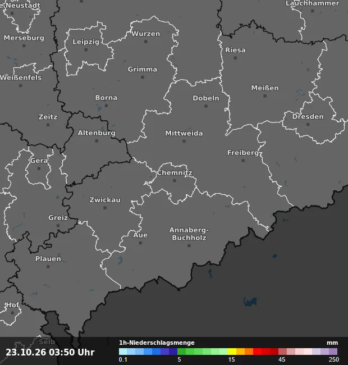Click the Döbeln label
348x365 pixels.
click(x=206, y=98)
